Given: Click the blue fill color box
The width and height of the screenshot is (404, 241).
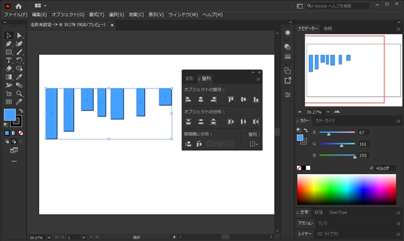Looking at the screenshot, I should tap(10, 115).
